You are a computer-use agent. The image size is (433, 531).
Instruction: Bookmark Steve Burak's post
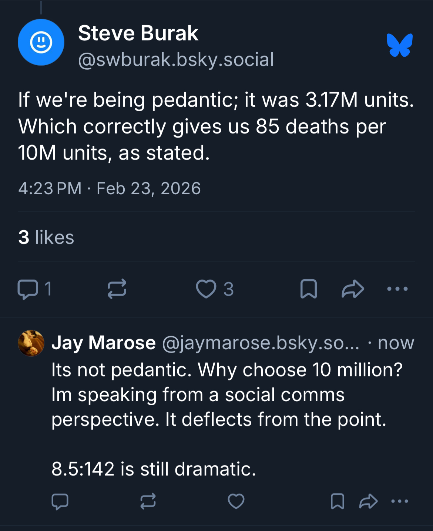coord(308,289)
